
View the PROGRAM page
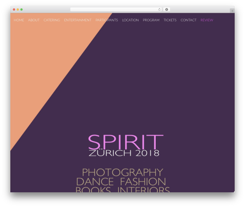(x=151, y=20)
